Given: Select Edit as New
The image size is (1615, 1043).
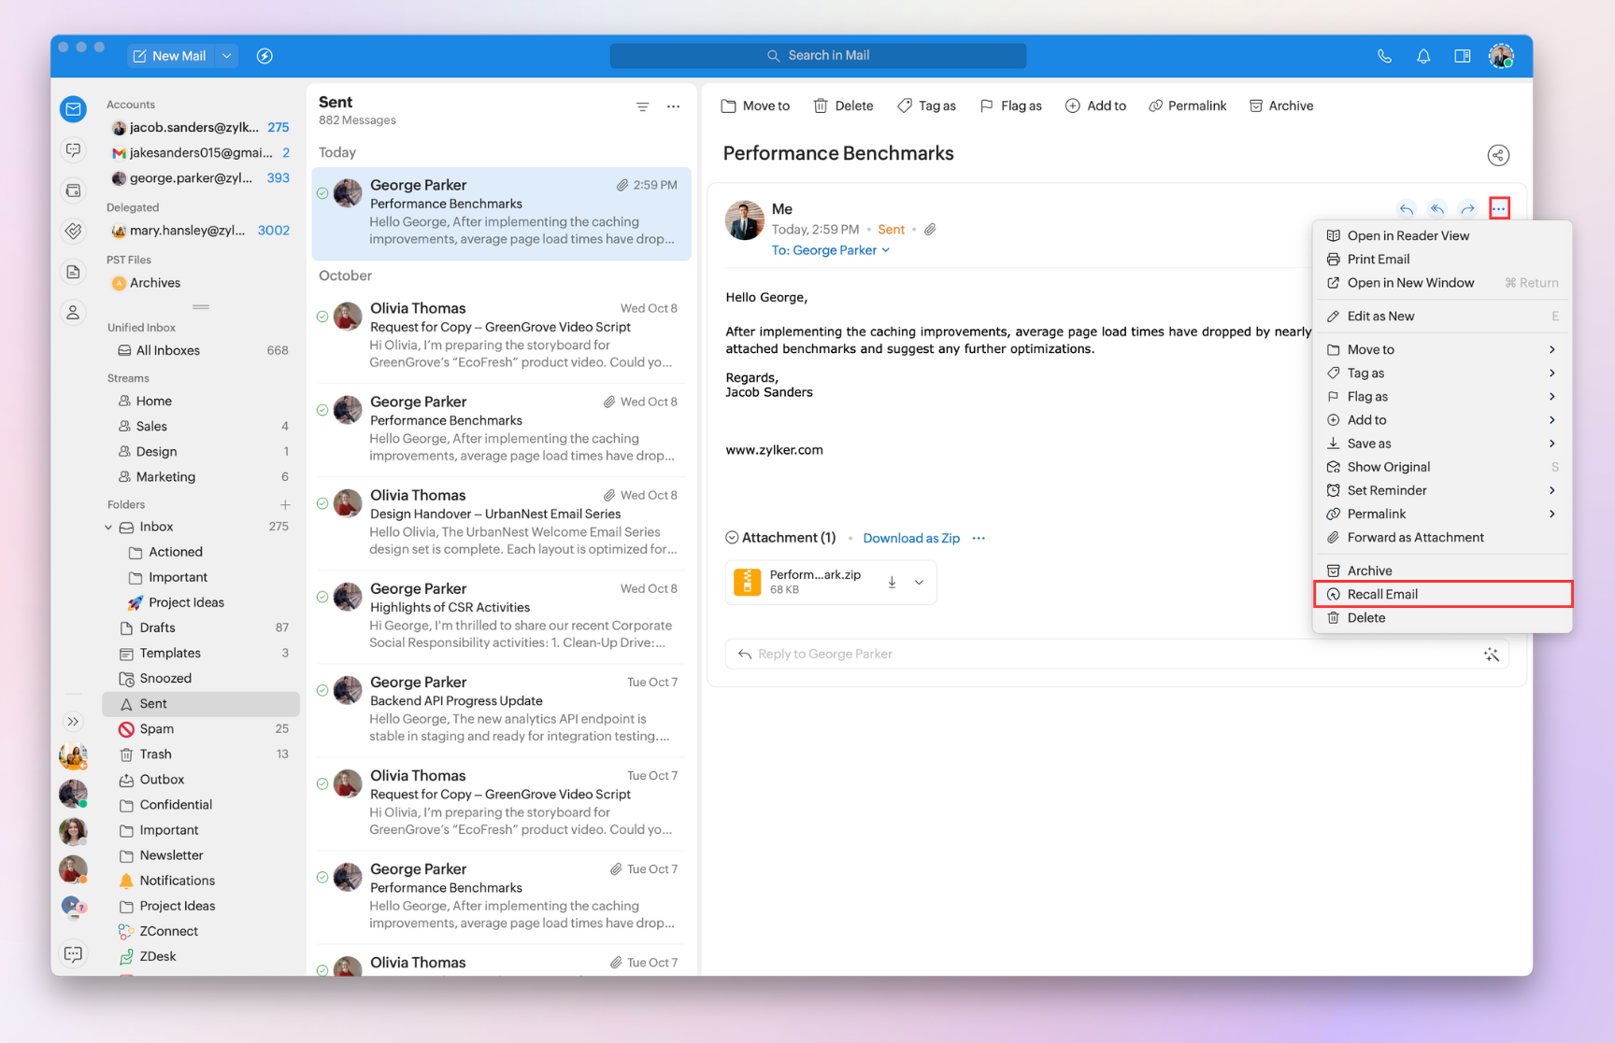Looking at the screenshot, I should coord(1443,316).
